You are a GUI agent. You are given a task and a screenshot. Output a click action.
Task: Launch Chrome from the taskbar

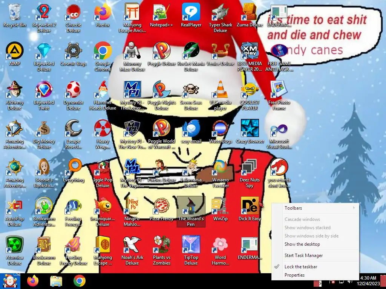(x=79, y=281)
